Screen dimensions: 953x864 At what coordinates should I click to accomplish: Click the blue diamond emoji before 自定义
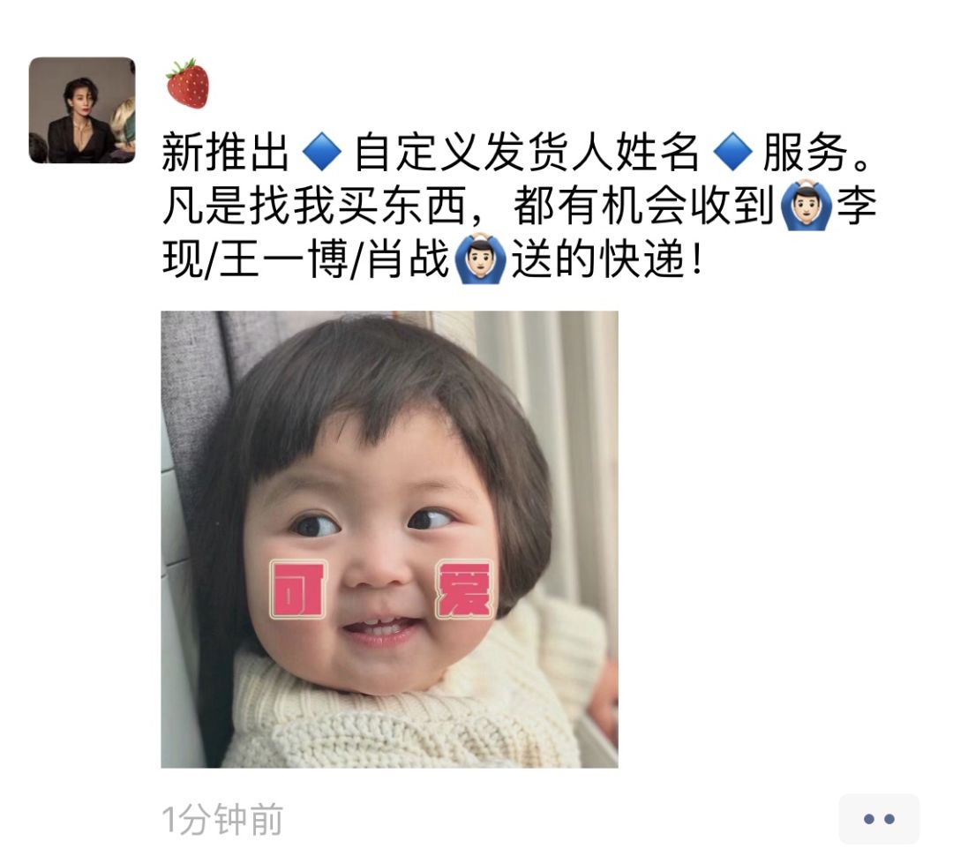[x=321, y=152]
